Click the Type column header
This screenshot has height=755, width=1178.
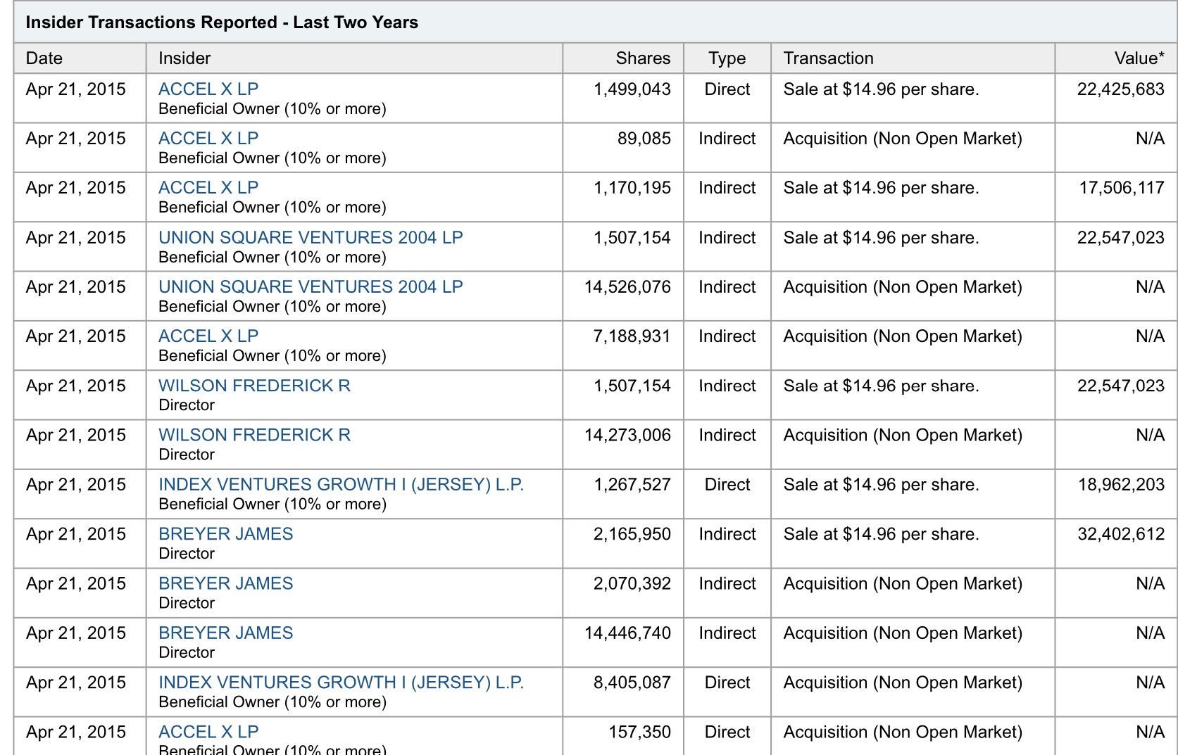(727, 58)
